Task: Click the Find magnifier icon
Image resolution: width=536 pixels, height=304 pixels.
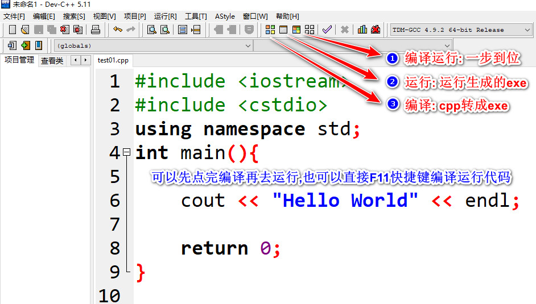Action: click(151, 30)
